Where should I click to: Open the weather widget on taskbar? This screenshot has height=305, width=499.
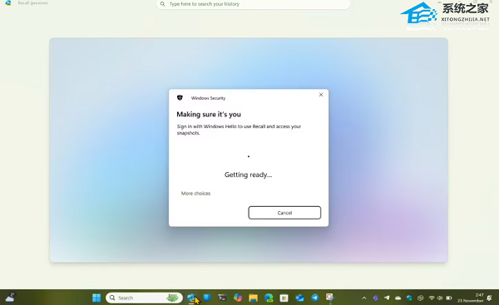tap(10, 298)
